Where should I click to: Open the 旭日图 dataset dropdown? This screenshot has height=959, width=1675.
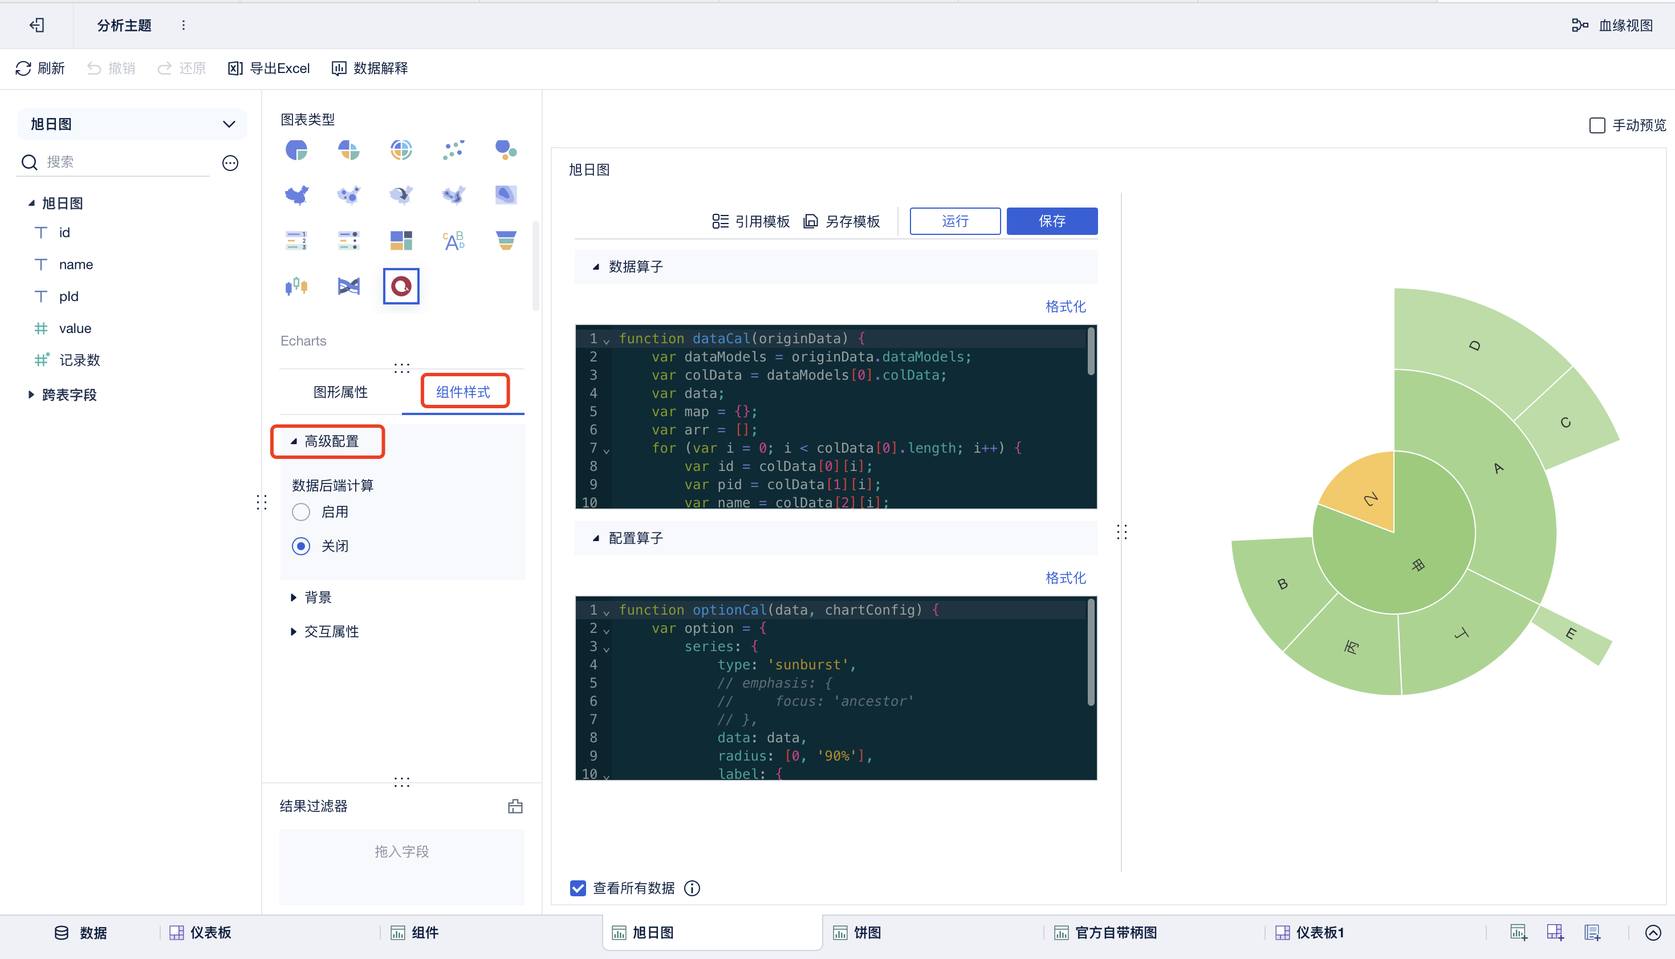[x=132, y=124]
